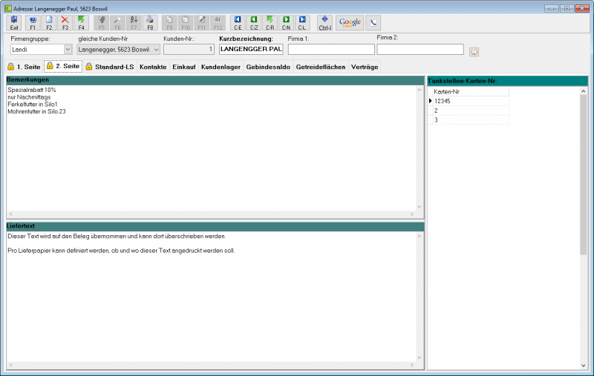Click the greyed F5 toolbar icon
This screenshot has height=376, width=594.
click(x=102, y=23)
